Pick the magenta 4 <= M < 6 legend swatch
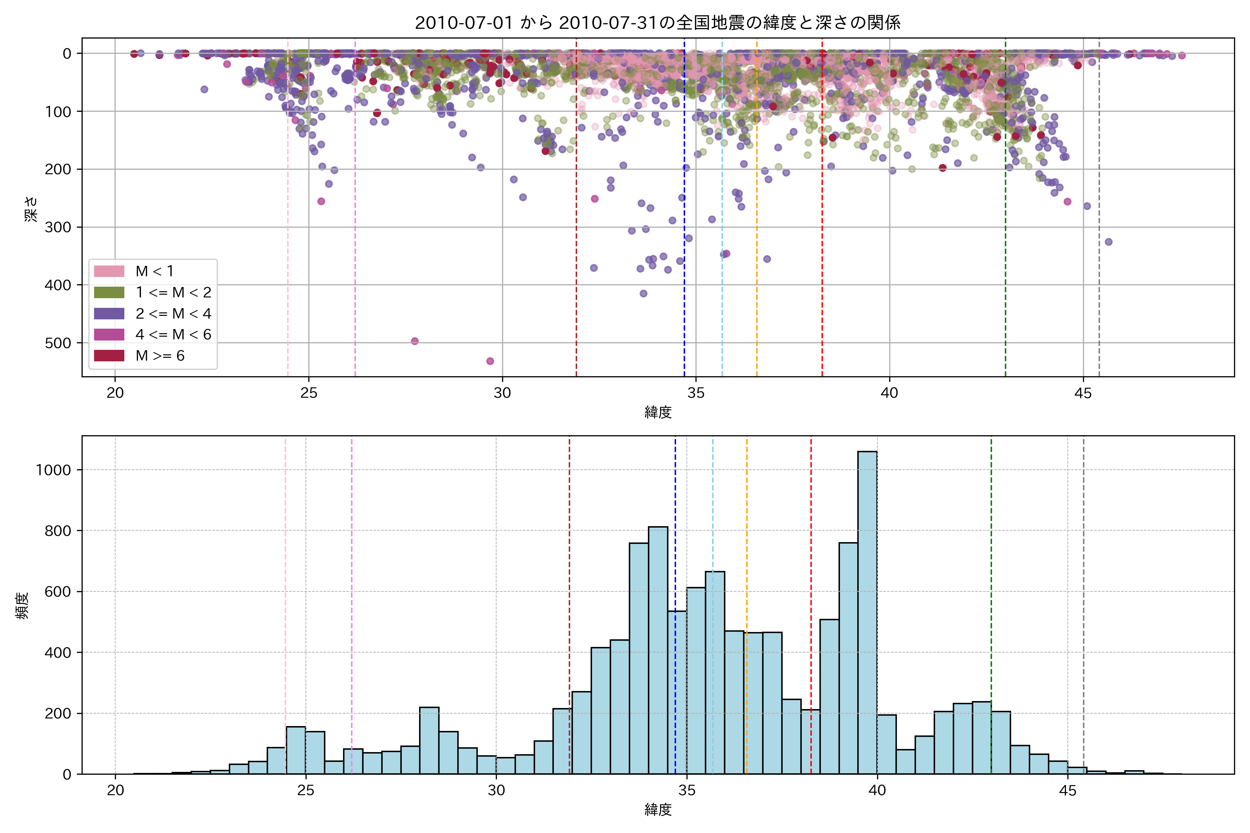The width and height of the screenshot is (1250, 833). (109, 335)
